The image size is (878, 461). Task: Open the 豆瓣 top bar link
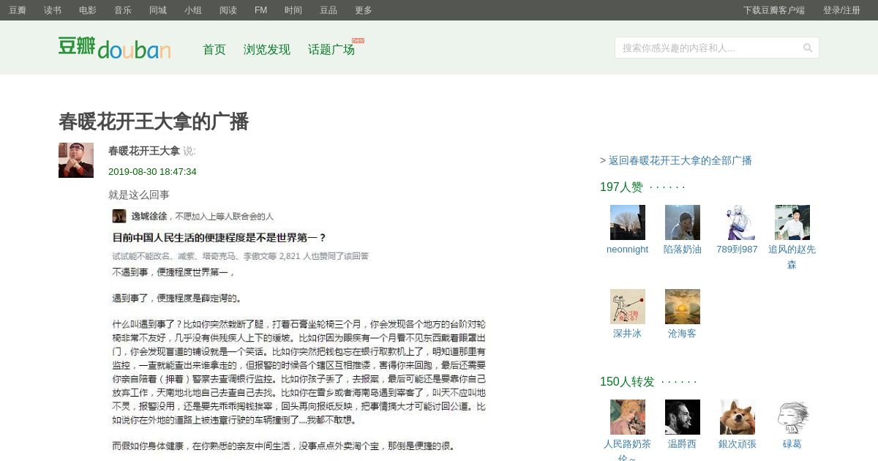18,10
